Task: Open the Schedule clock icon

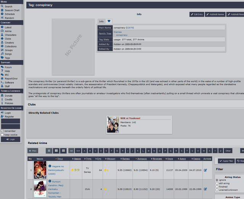Action: coord(2,14)
